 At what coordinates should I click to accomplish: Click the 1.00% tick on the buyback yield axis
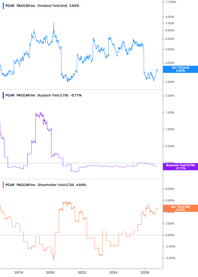[x=170, y=130]
